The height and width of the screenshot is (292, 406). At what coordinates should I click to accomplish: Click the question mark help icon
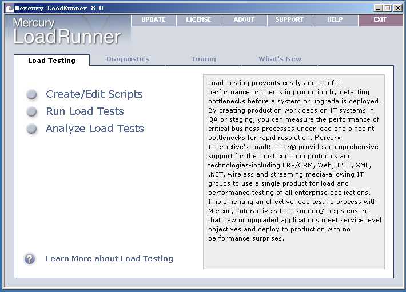[x=30, y=259]
